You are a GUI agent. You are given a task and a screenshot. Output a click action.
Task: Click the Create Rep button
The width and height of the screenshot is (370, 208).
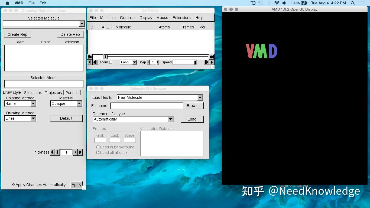click(17, 34)
